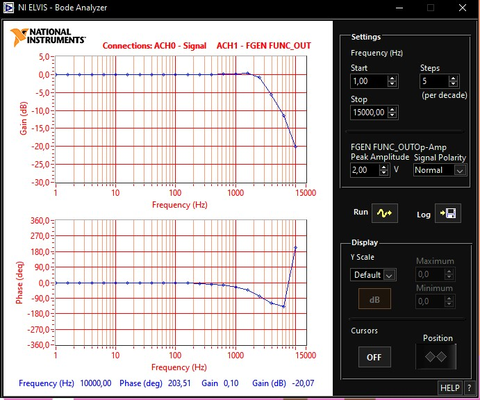Screen dimensions: 480x400
Task: Toggle the Cursors OFF button
Action: (374, 357)
